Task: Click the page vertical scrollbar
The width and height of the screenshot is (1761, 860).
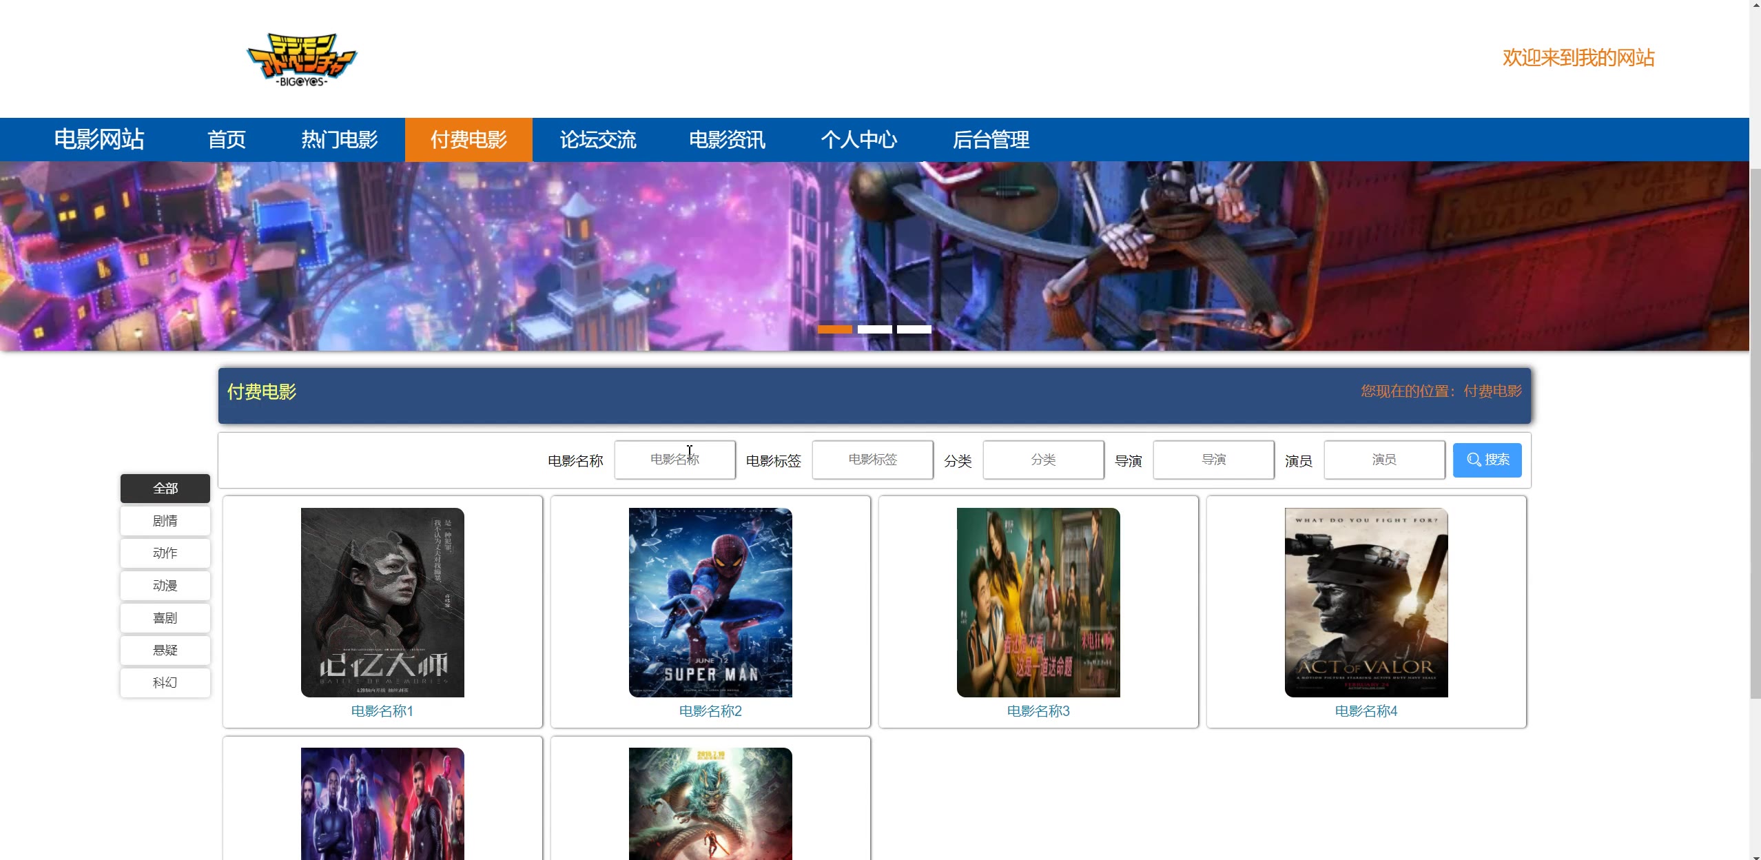Action: (x=1755, y=433)
